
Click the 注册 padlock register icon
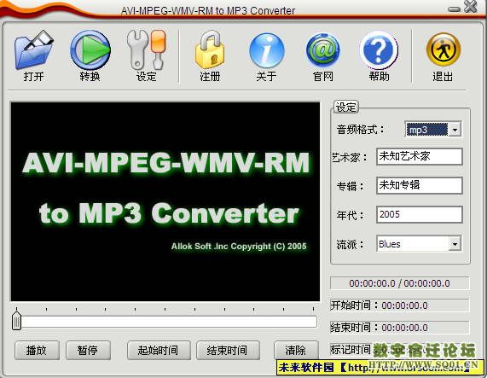coord(210,55)
